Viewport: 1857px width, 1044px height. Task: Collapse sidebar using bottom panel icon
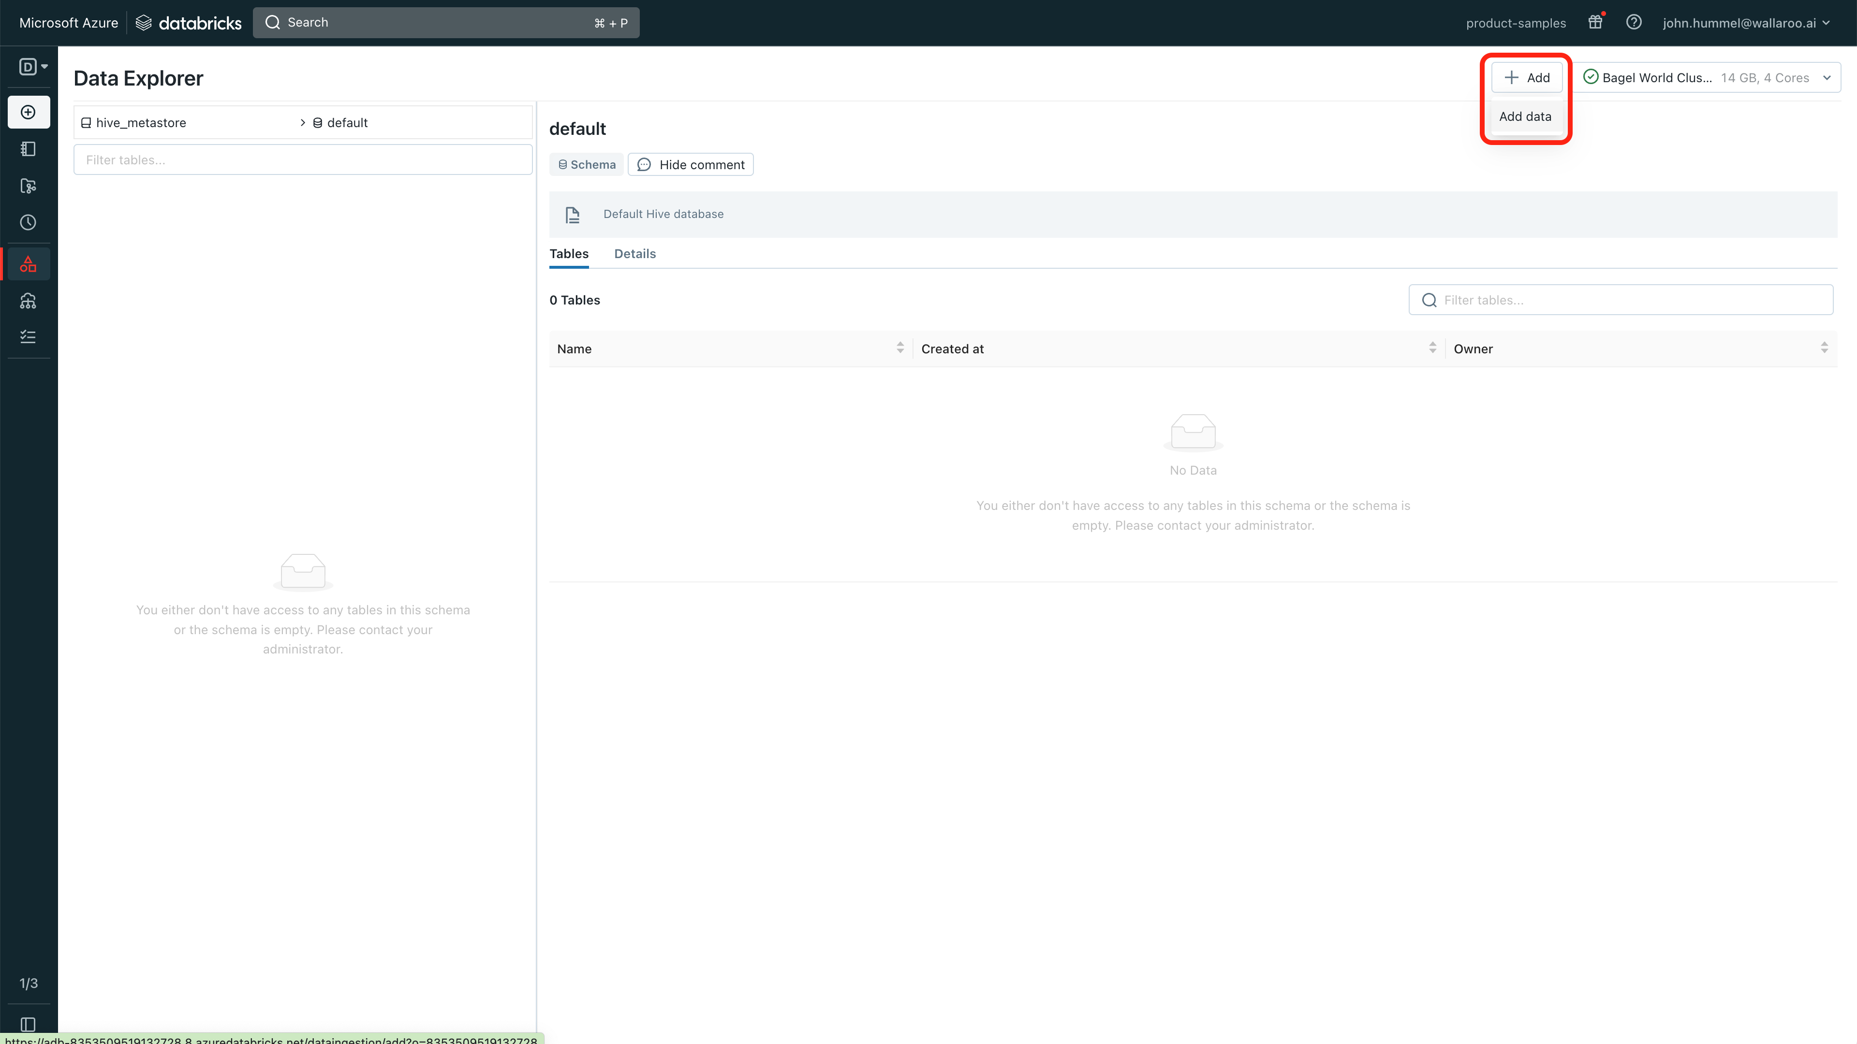tap(28, 1024)
